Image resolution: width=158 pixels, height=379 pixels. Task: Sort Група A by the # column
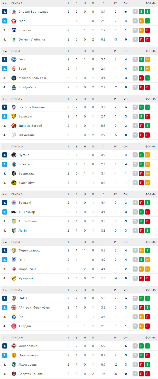tap(5, 3)
